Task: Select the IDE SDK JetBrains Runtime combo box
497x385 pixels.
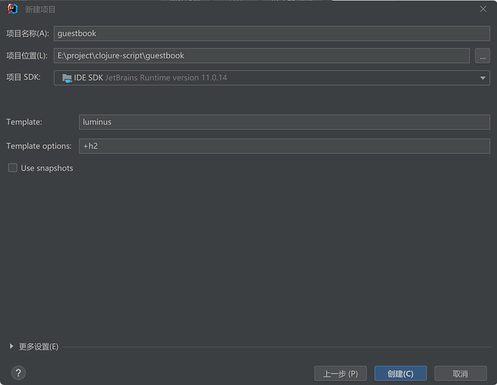Action: [272, 78]
